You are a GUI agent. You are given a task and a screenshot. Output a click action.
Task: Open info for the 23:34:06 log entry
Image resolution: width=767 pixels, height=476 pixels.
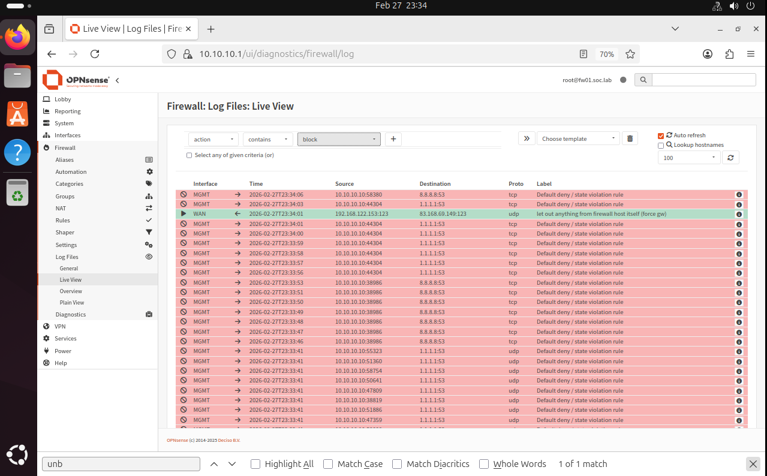(739, 195)
